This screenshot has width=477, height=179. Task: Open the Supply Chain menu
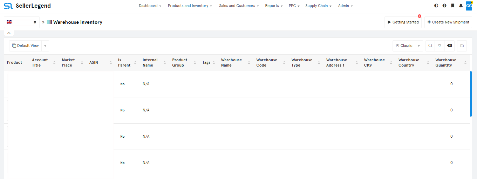(x=318, y=6)
